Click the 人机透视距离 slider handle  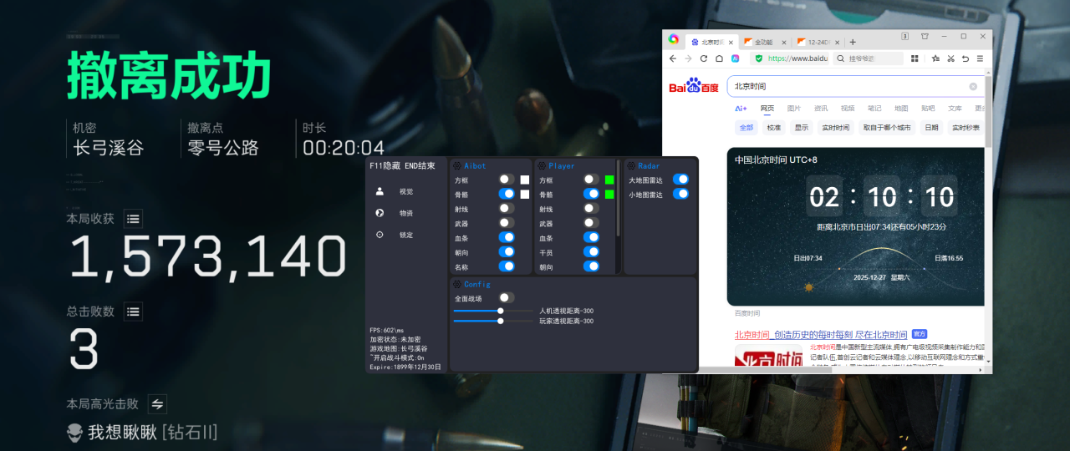[x=501, y=311]
